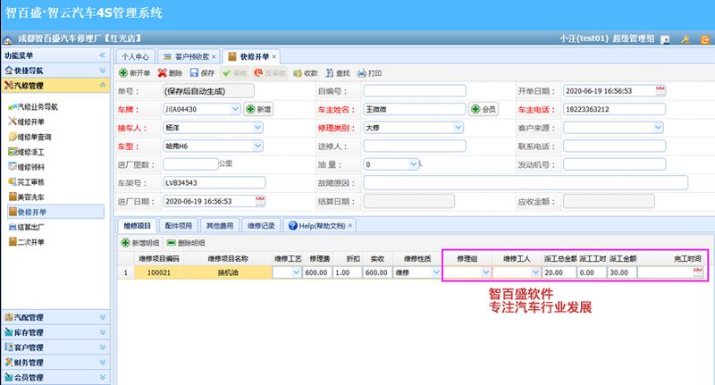This screenshot has width=715, height=385.
Task: Click 会员 button next to 车主姓名
Action: (x=484, y=109)
